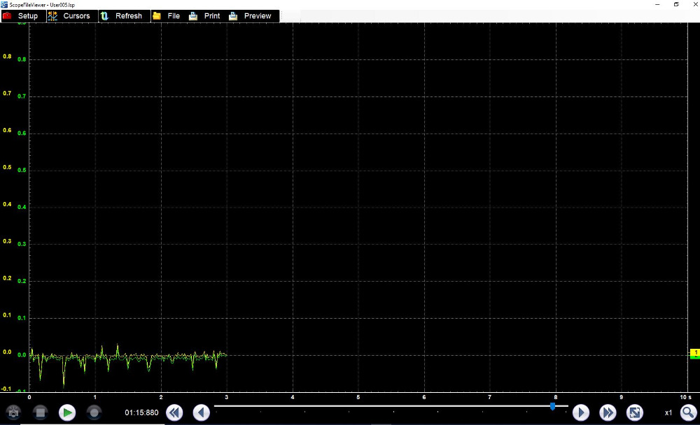Step forward one frame with right arrow
This screenshot has height=425, width=700.
[581, 412]
